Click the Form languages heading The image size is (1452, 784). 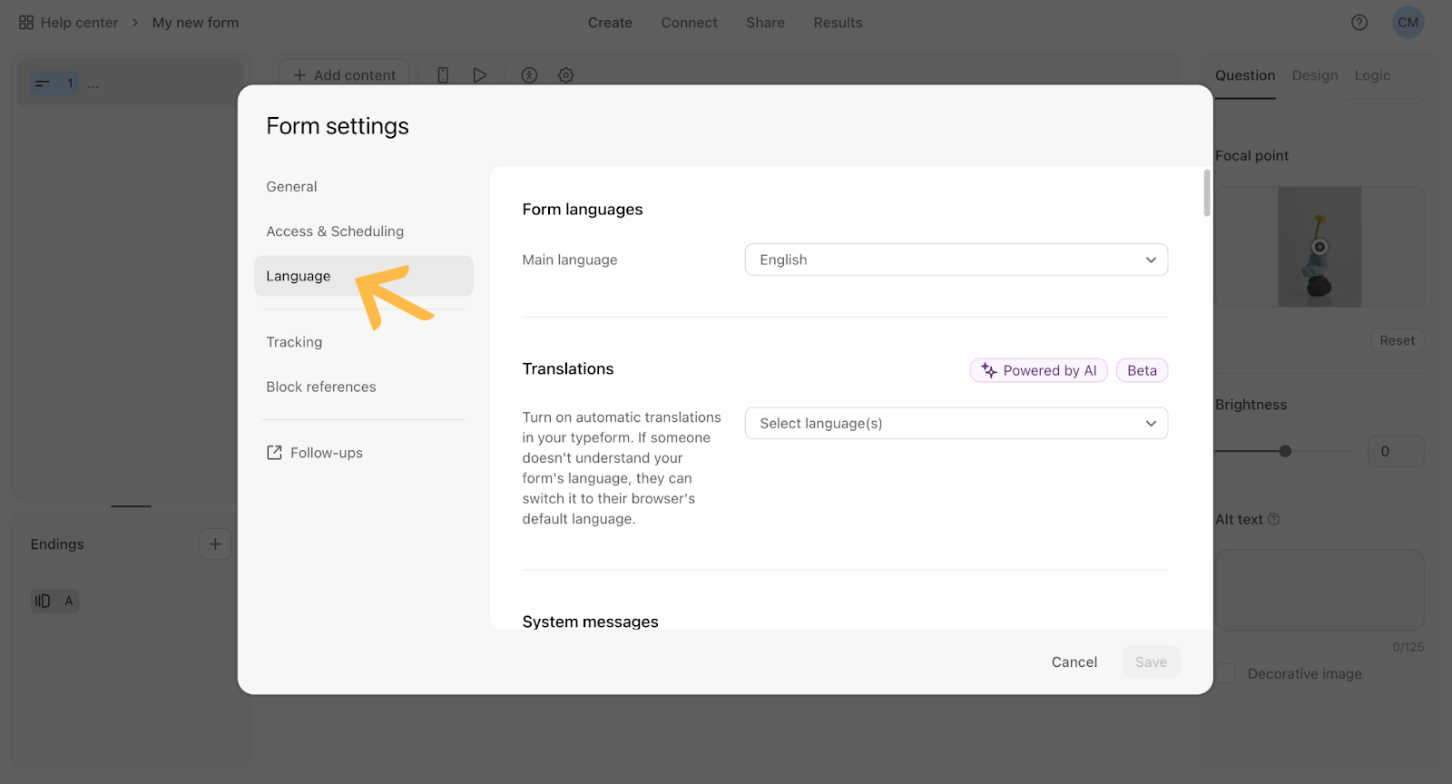(x=583, y=210)
